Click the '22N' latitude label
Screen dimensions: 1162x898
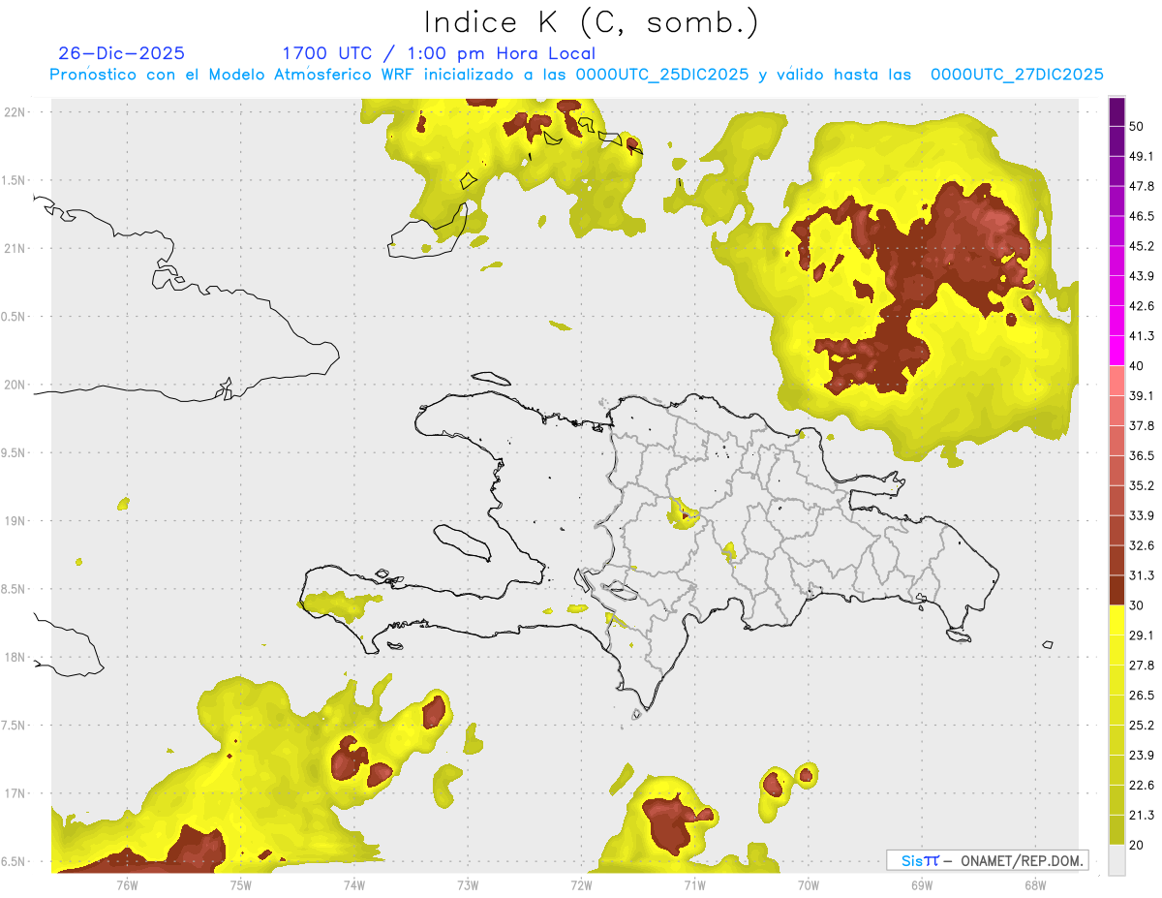[15, 111]
